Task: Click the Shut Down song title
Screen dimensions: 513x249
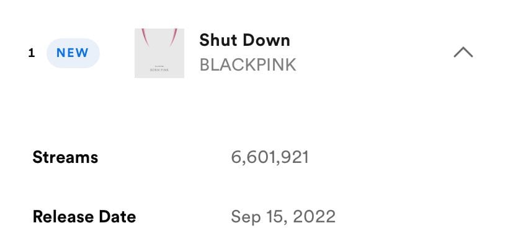Action: coord(244,40)
